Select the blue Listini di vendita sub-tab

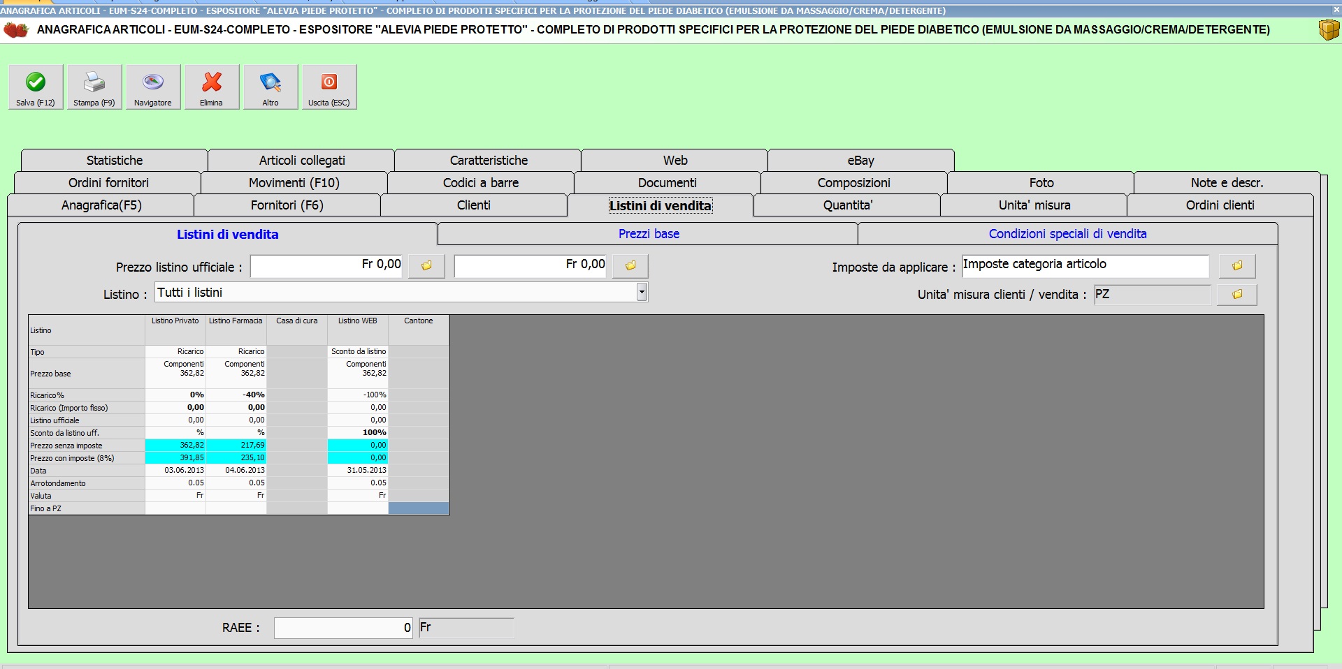point(228,235)
